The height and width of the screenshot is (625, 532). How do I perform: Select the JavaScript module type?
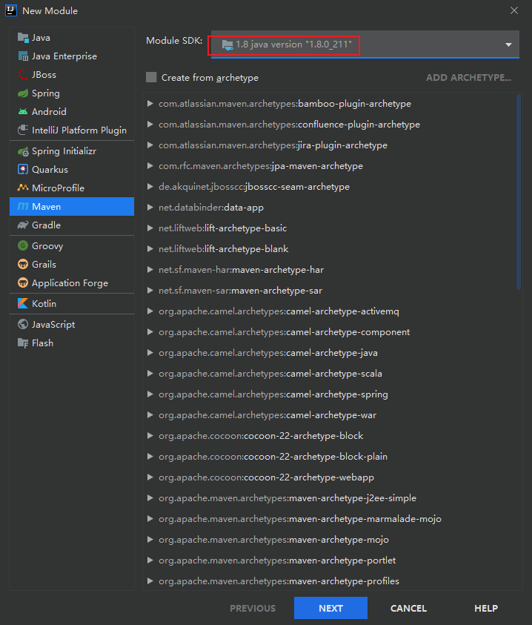pos(53,325)
